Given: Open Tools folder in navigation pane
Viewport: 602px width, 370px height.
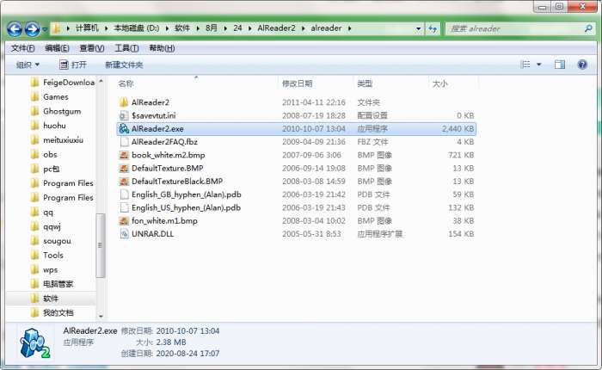Looking at the screenshot, I should click(47, 255).
